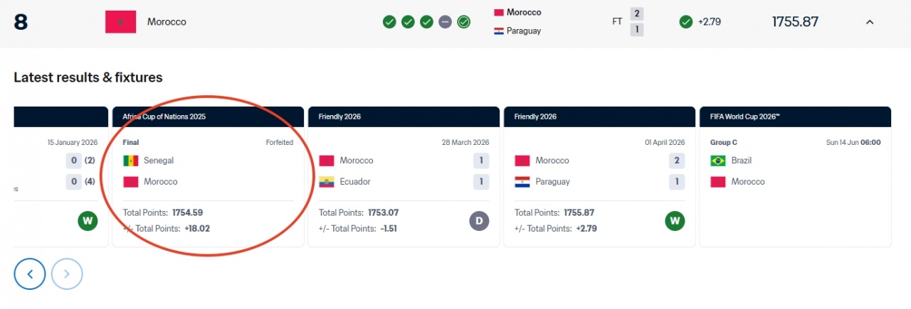Viewport: 911px width, 309px height.
Task: Click the grey draw indicator in the form icons
Action: [445, 22]
